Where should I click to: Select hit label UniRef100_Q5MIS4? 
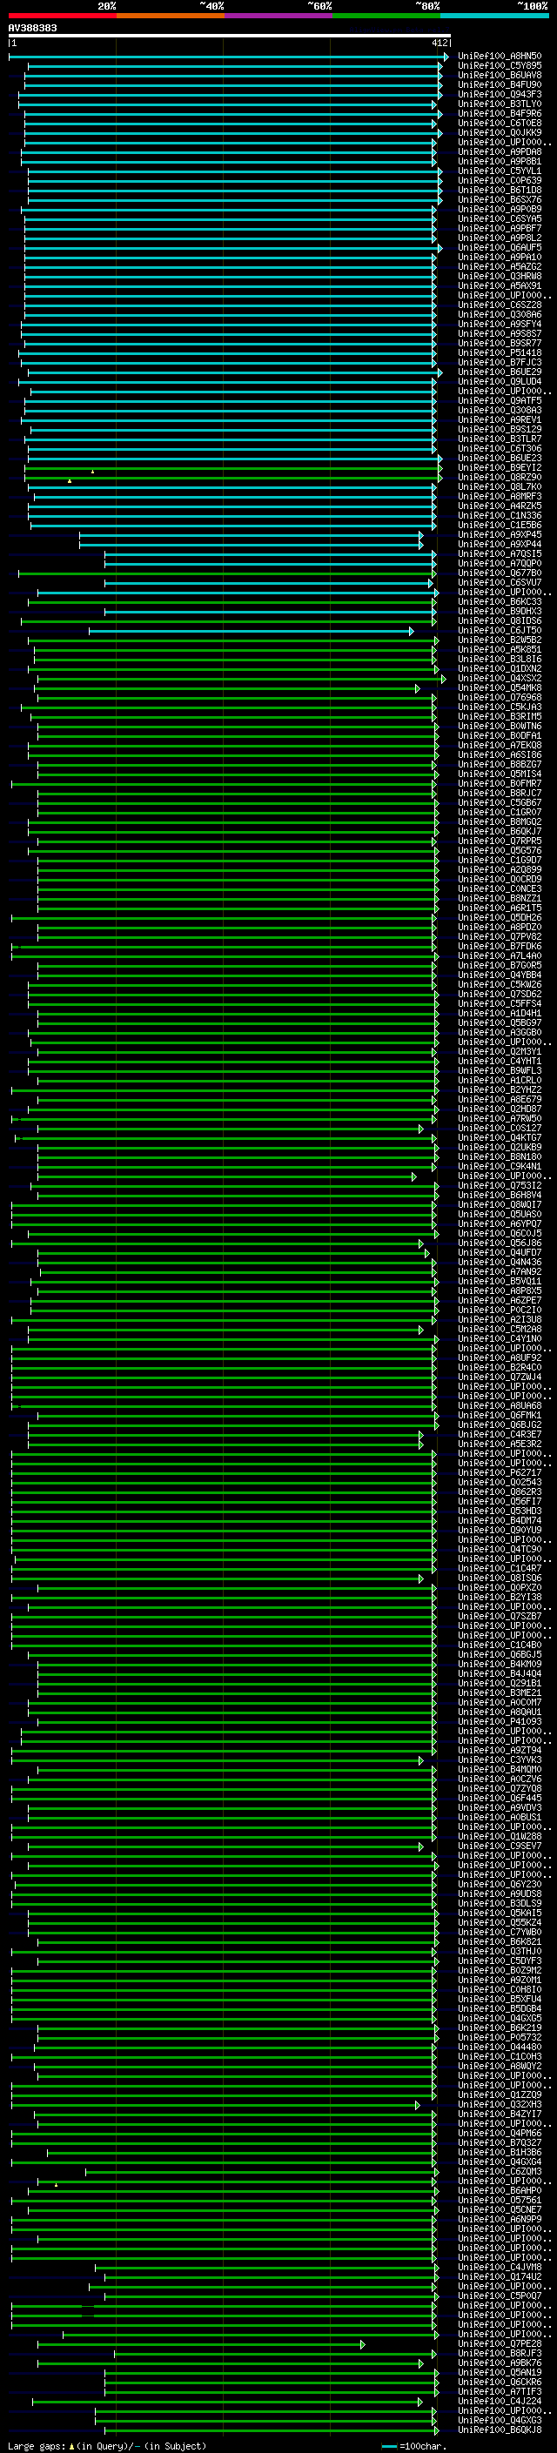pyautogui.click(x=500, y=774)
